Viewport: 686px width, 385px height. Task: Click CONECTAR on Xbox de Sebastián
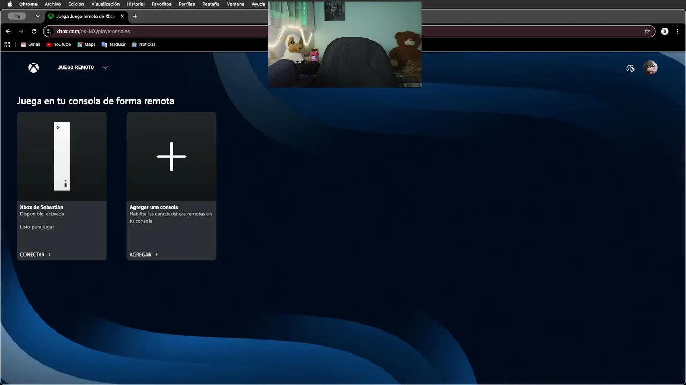[35, 255]
